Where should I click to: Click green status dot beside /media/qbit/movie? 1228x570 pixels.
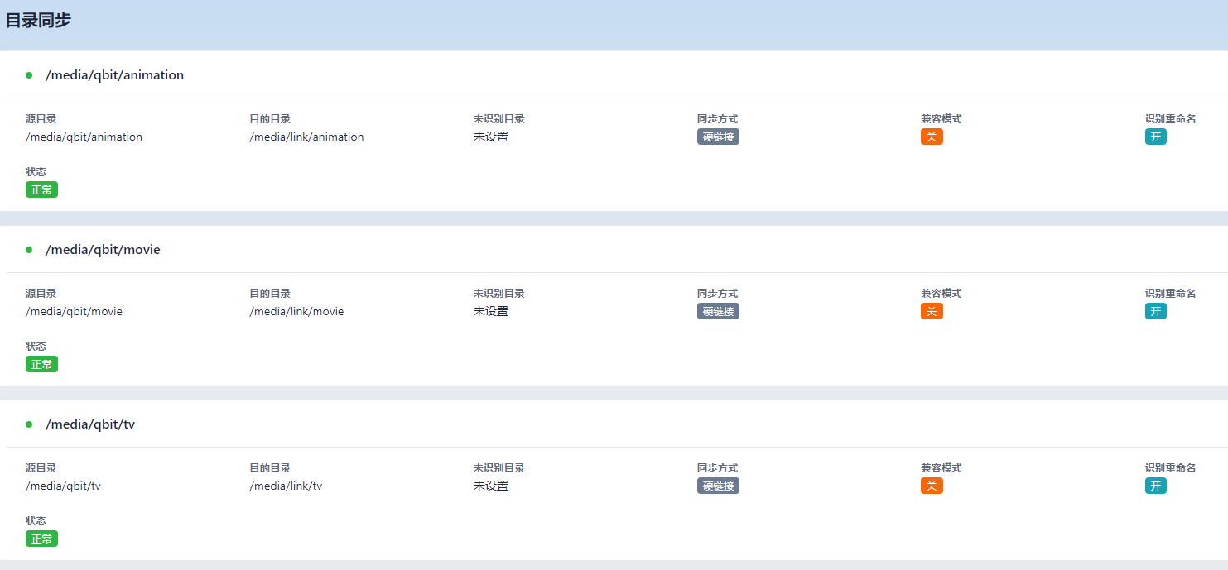click(29, 250)
